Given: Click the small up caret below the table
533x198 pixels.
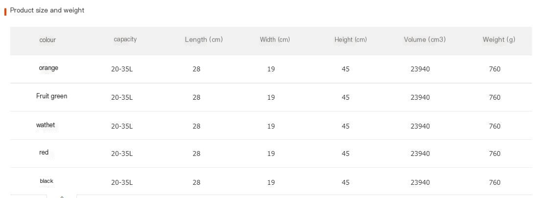Looking at the screenshot, I should [x=62, y=197].
